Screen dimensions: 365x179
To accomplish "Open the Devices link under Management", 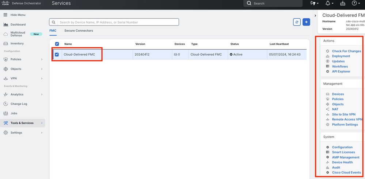I will click(338, 94).
